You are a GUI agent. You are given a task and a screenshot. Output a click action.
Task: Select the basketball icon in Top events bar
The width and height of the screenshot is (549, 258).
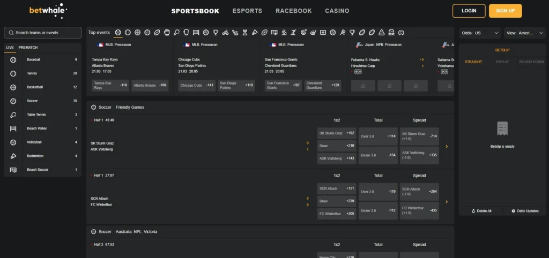tap(138, 33)
